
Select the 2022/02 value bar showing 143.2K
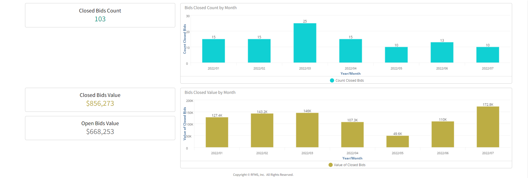(x=262, y=130)
